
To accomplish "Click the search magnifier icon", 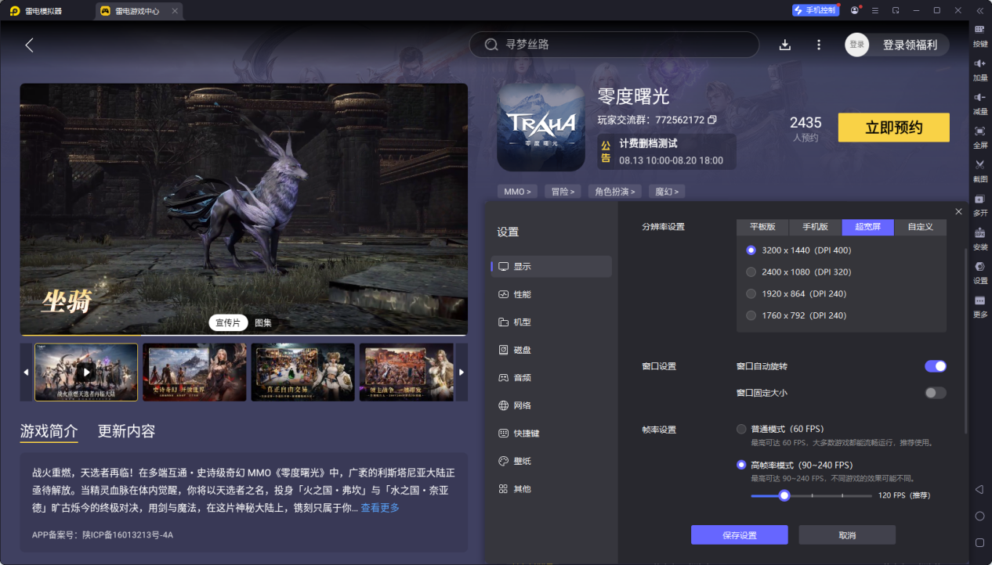I will (x=491, y=45).
